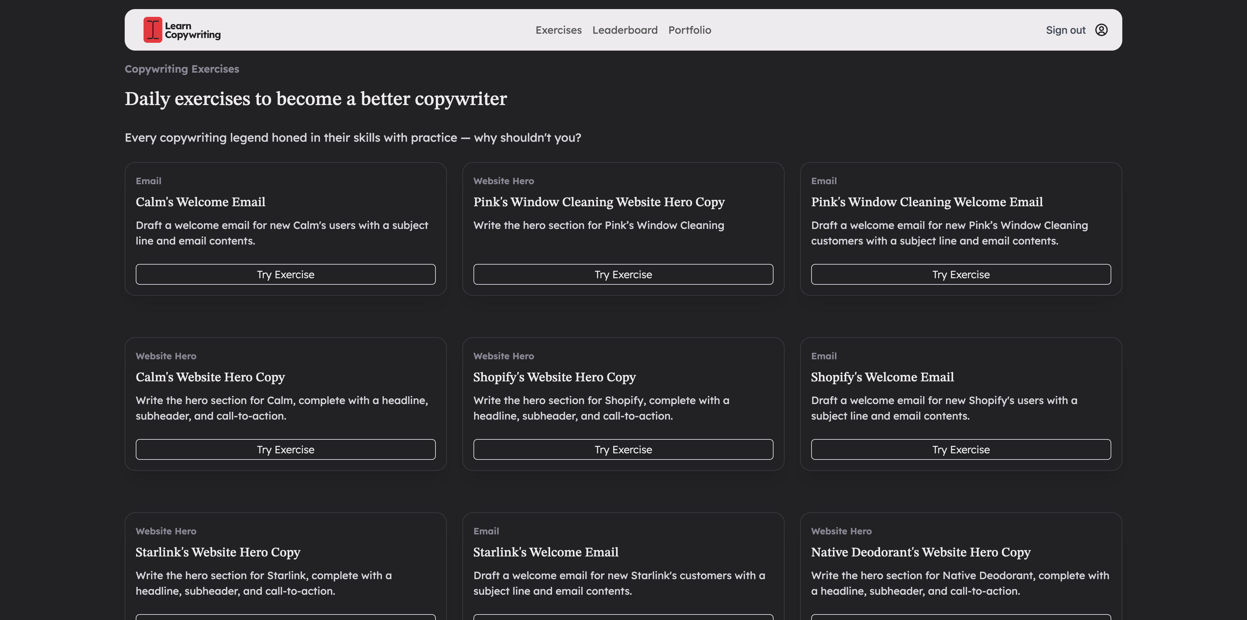Click the Sign out link
The height and width of the screenshot is (620, 1247).
[1065, 30]
